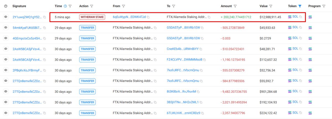Copy signature 4GEmpctxCo5z45H via copy icon
332x119 pixels.
(x=45, y=38)
